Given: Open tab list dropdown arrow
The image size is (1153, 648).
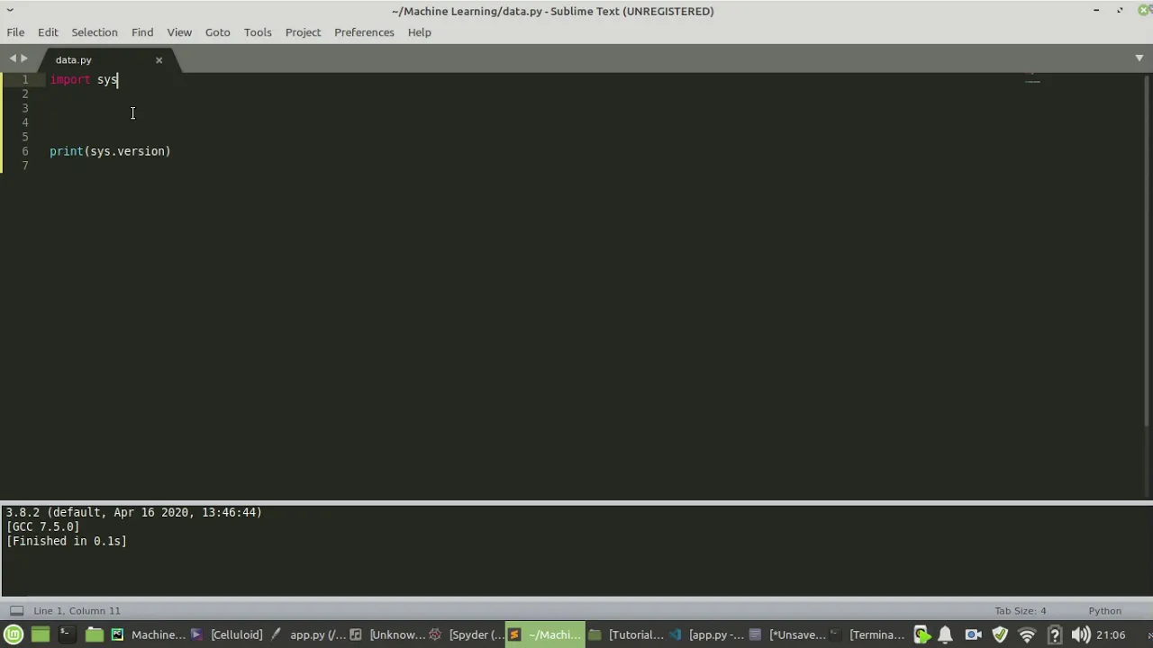Looking at the screenshot, I should pos(1139,58).
